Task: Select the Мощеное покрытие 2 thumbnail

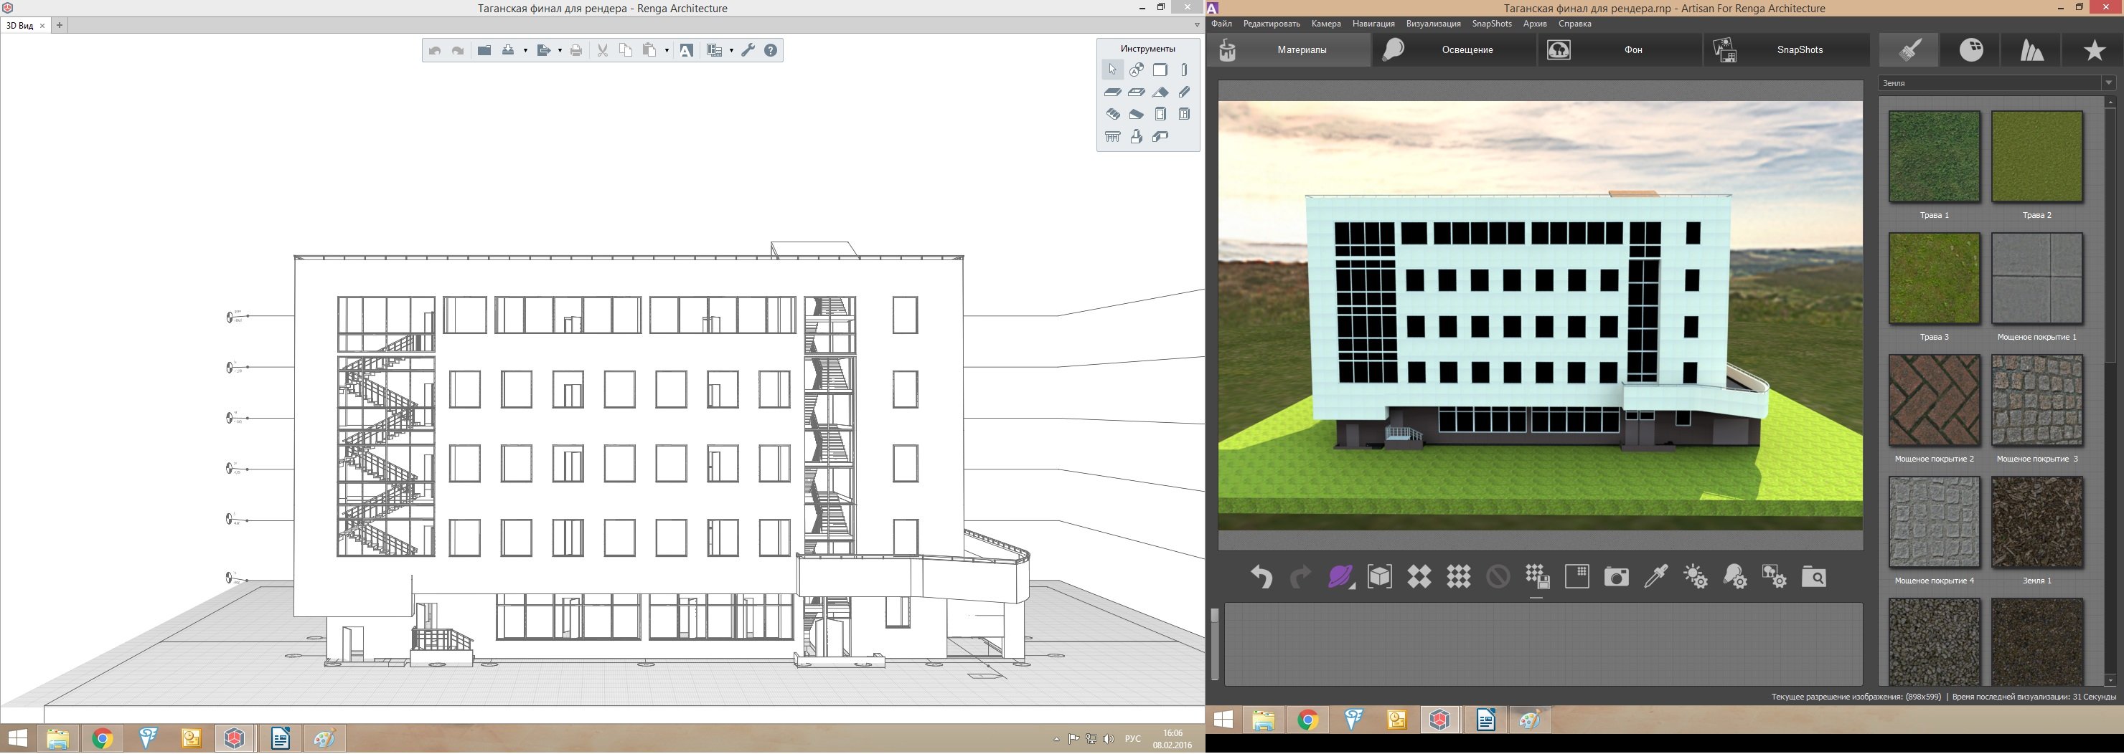Action: [1934, 401]
